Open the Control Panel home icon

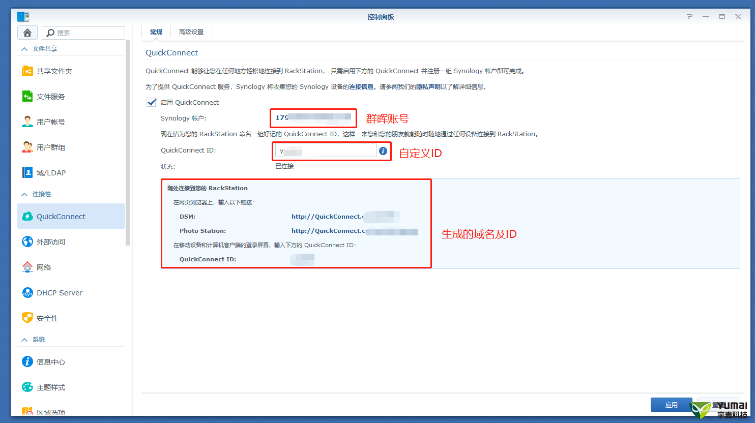(27, 33)
